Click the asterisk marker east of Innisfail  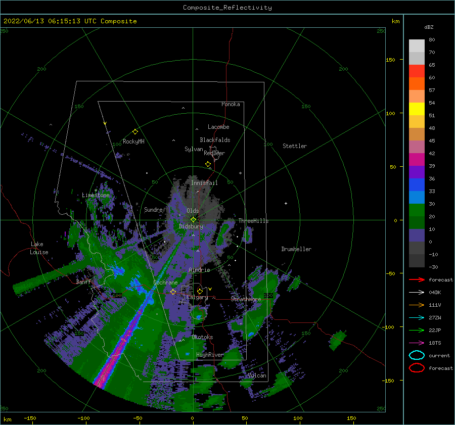coord(240,173)
